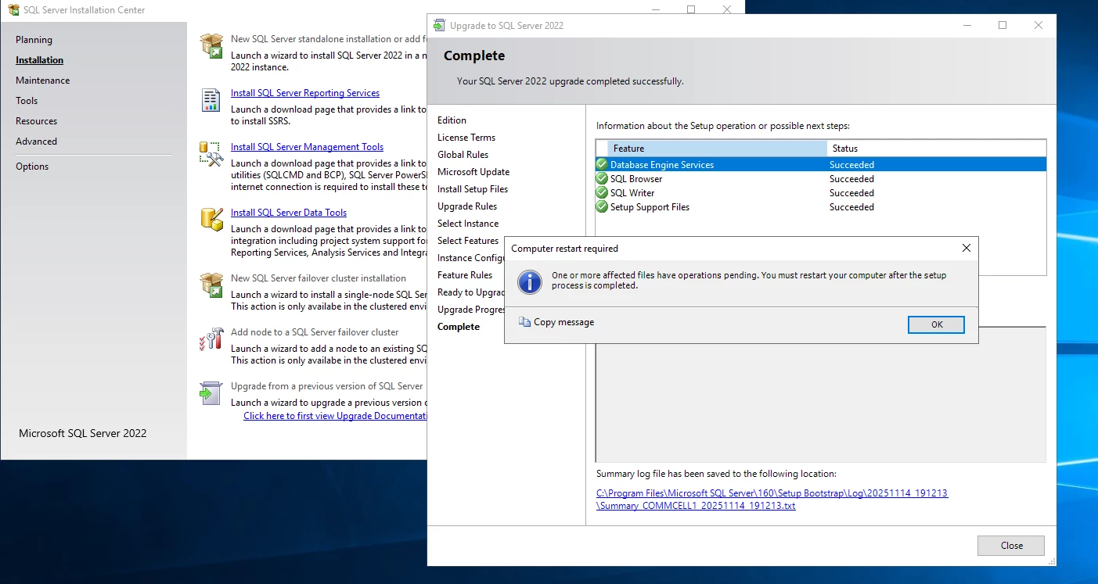Click the Feature column header
This screenshot has width=1098, height=584.
[x=628, y=149]
